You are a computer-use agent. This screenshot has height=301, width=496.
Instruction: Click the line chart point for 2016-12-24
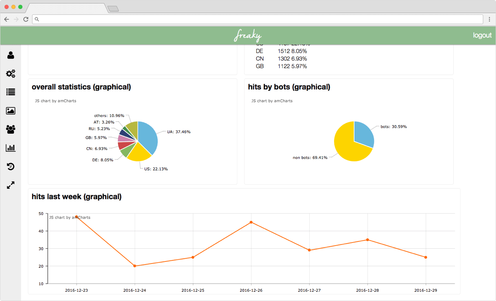[134, 266]
